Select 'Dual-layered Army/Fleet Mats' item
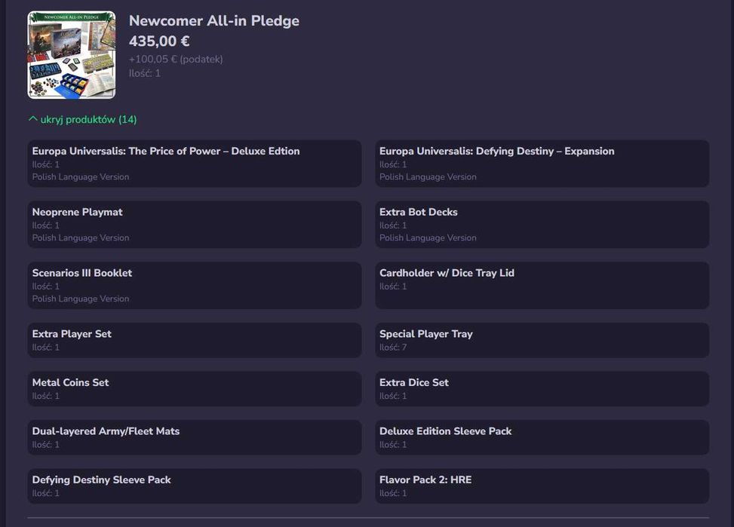734x527 pixels. click(195, 437)
